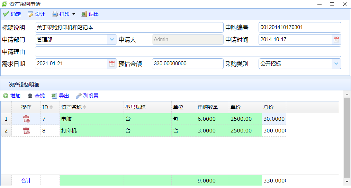The height and width of the screenshot is (188, 351).
Task: Click the Exit (退出) door icon
Action: coord(84,14)
